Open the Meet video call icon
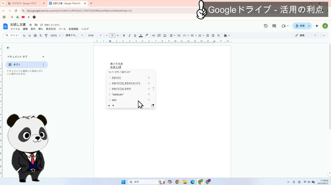Image resolution: width=331 pixels, height=185 pixels. point(285,26)
